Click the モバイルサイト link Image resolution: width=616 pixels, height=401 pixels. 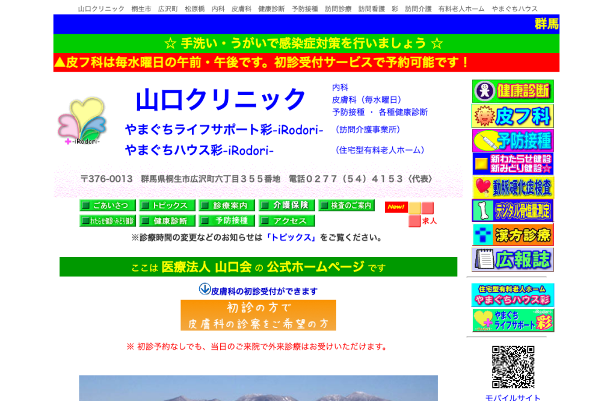pyautogui.click(x=513, y=397)
